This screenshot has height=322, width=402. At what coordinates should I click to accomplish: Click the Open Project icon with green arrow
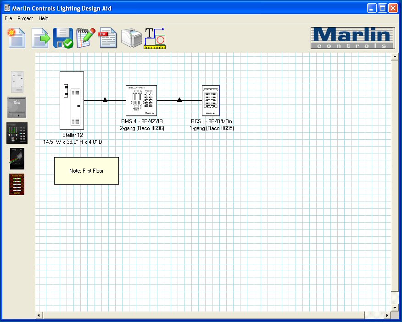tap(40, 38)
